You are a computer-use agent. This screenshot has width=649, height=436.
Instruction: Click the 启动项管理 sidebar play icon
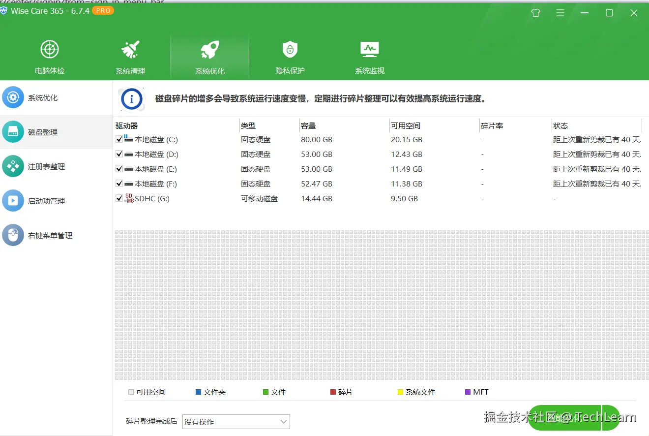click(x=13, y=201)
